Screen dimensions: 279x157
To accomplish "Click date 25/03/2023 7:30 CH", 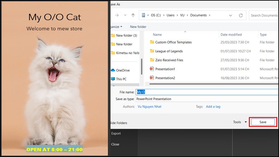I will [235, 42].
